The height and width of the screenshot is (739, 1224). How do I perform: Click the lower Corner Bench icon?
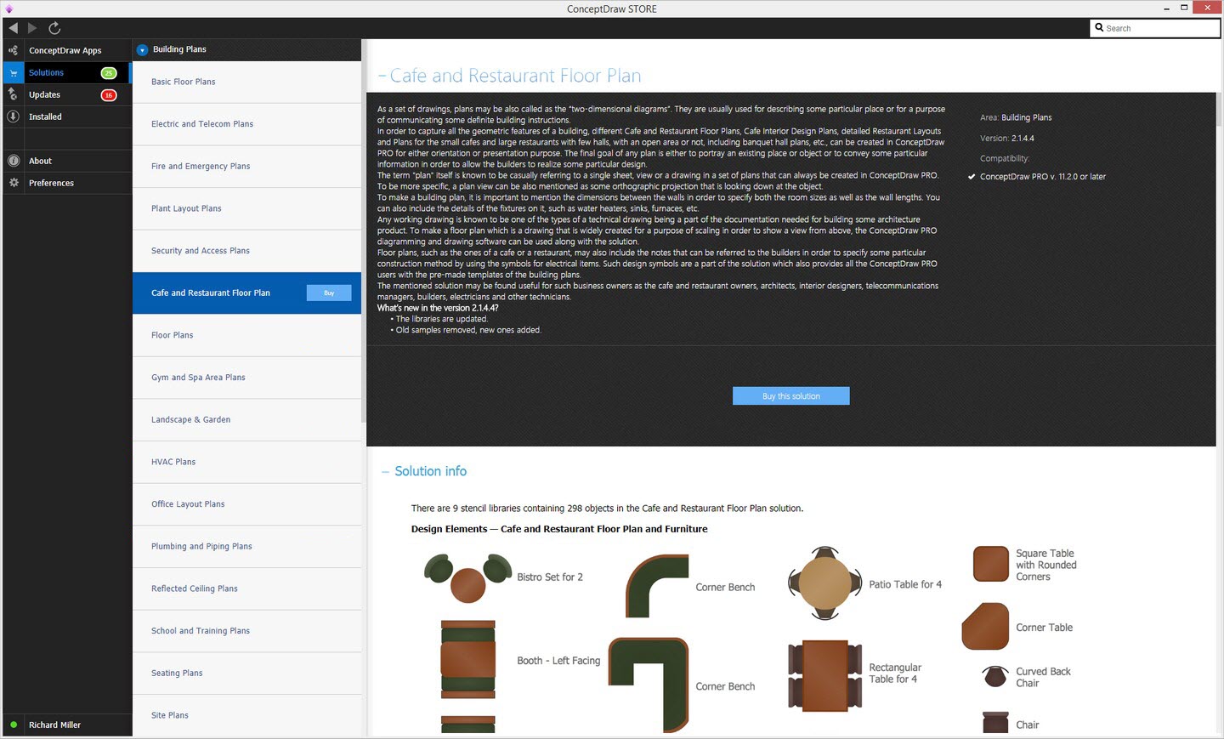(649, 685)
